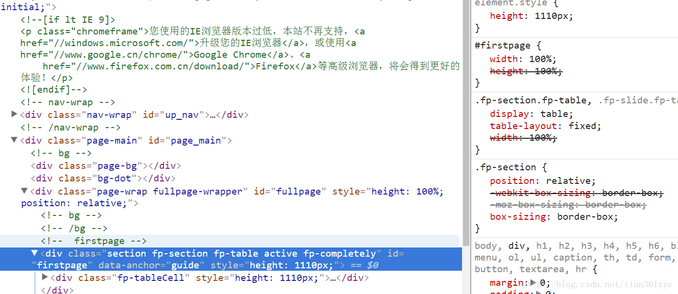This screenshot has width=678, height=294.
Task: Click the id="page_main" attribute
Action: pyautogui.click(x=187, y=141)
